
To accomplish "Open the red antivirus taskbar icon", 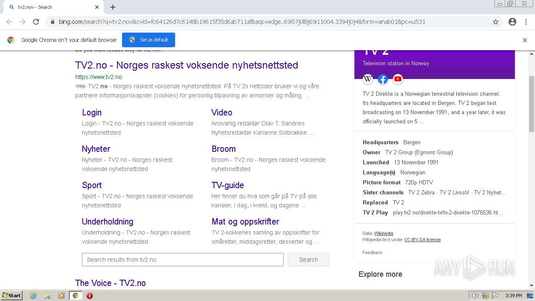I will pyautogui.click(x=89, y=296).
